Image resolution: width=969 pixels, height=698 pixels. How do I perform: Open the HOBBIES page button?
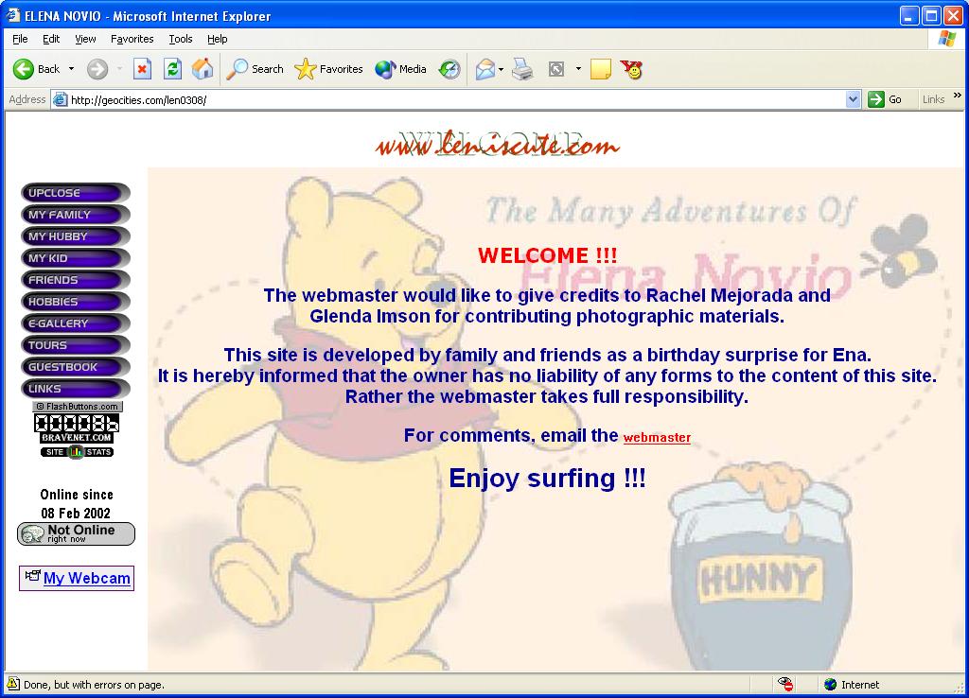click(76, 302)
